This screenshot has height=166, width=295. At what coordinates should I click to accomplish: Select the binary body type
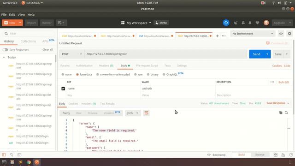click(148, 74)
